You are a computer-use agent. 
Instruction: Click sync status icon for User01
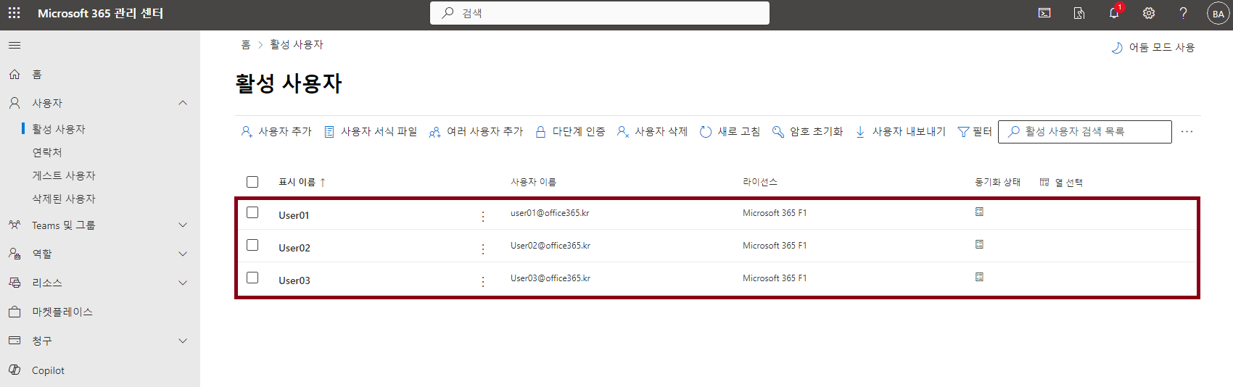pyautogui.click(x=979, y=212)
